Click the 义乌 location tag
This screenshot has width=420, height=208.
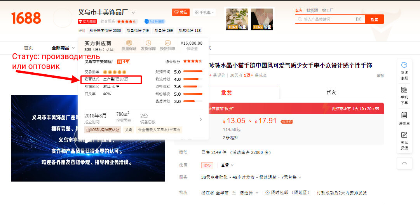tap(129, 130)
